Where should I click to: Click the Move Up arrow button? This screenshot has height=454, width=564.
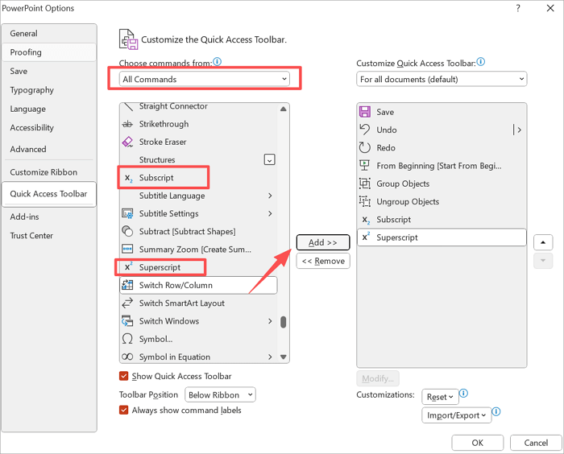point(543,242)
